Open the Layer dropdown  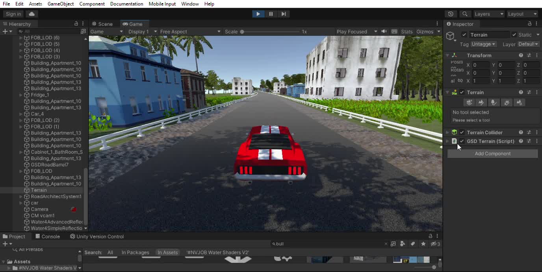pyautogui.click(x=528, y=44)
